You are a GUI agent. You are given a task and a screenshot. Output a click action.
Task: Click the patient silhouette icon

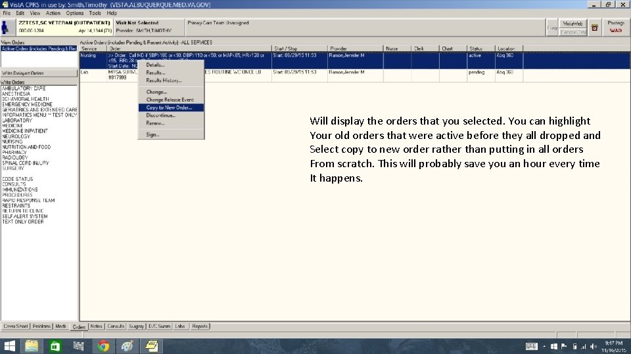tap(5, 28)
